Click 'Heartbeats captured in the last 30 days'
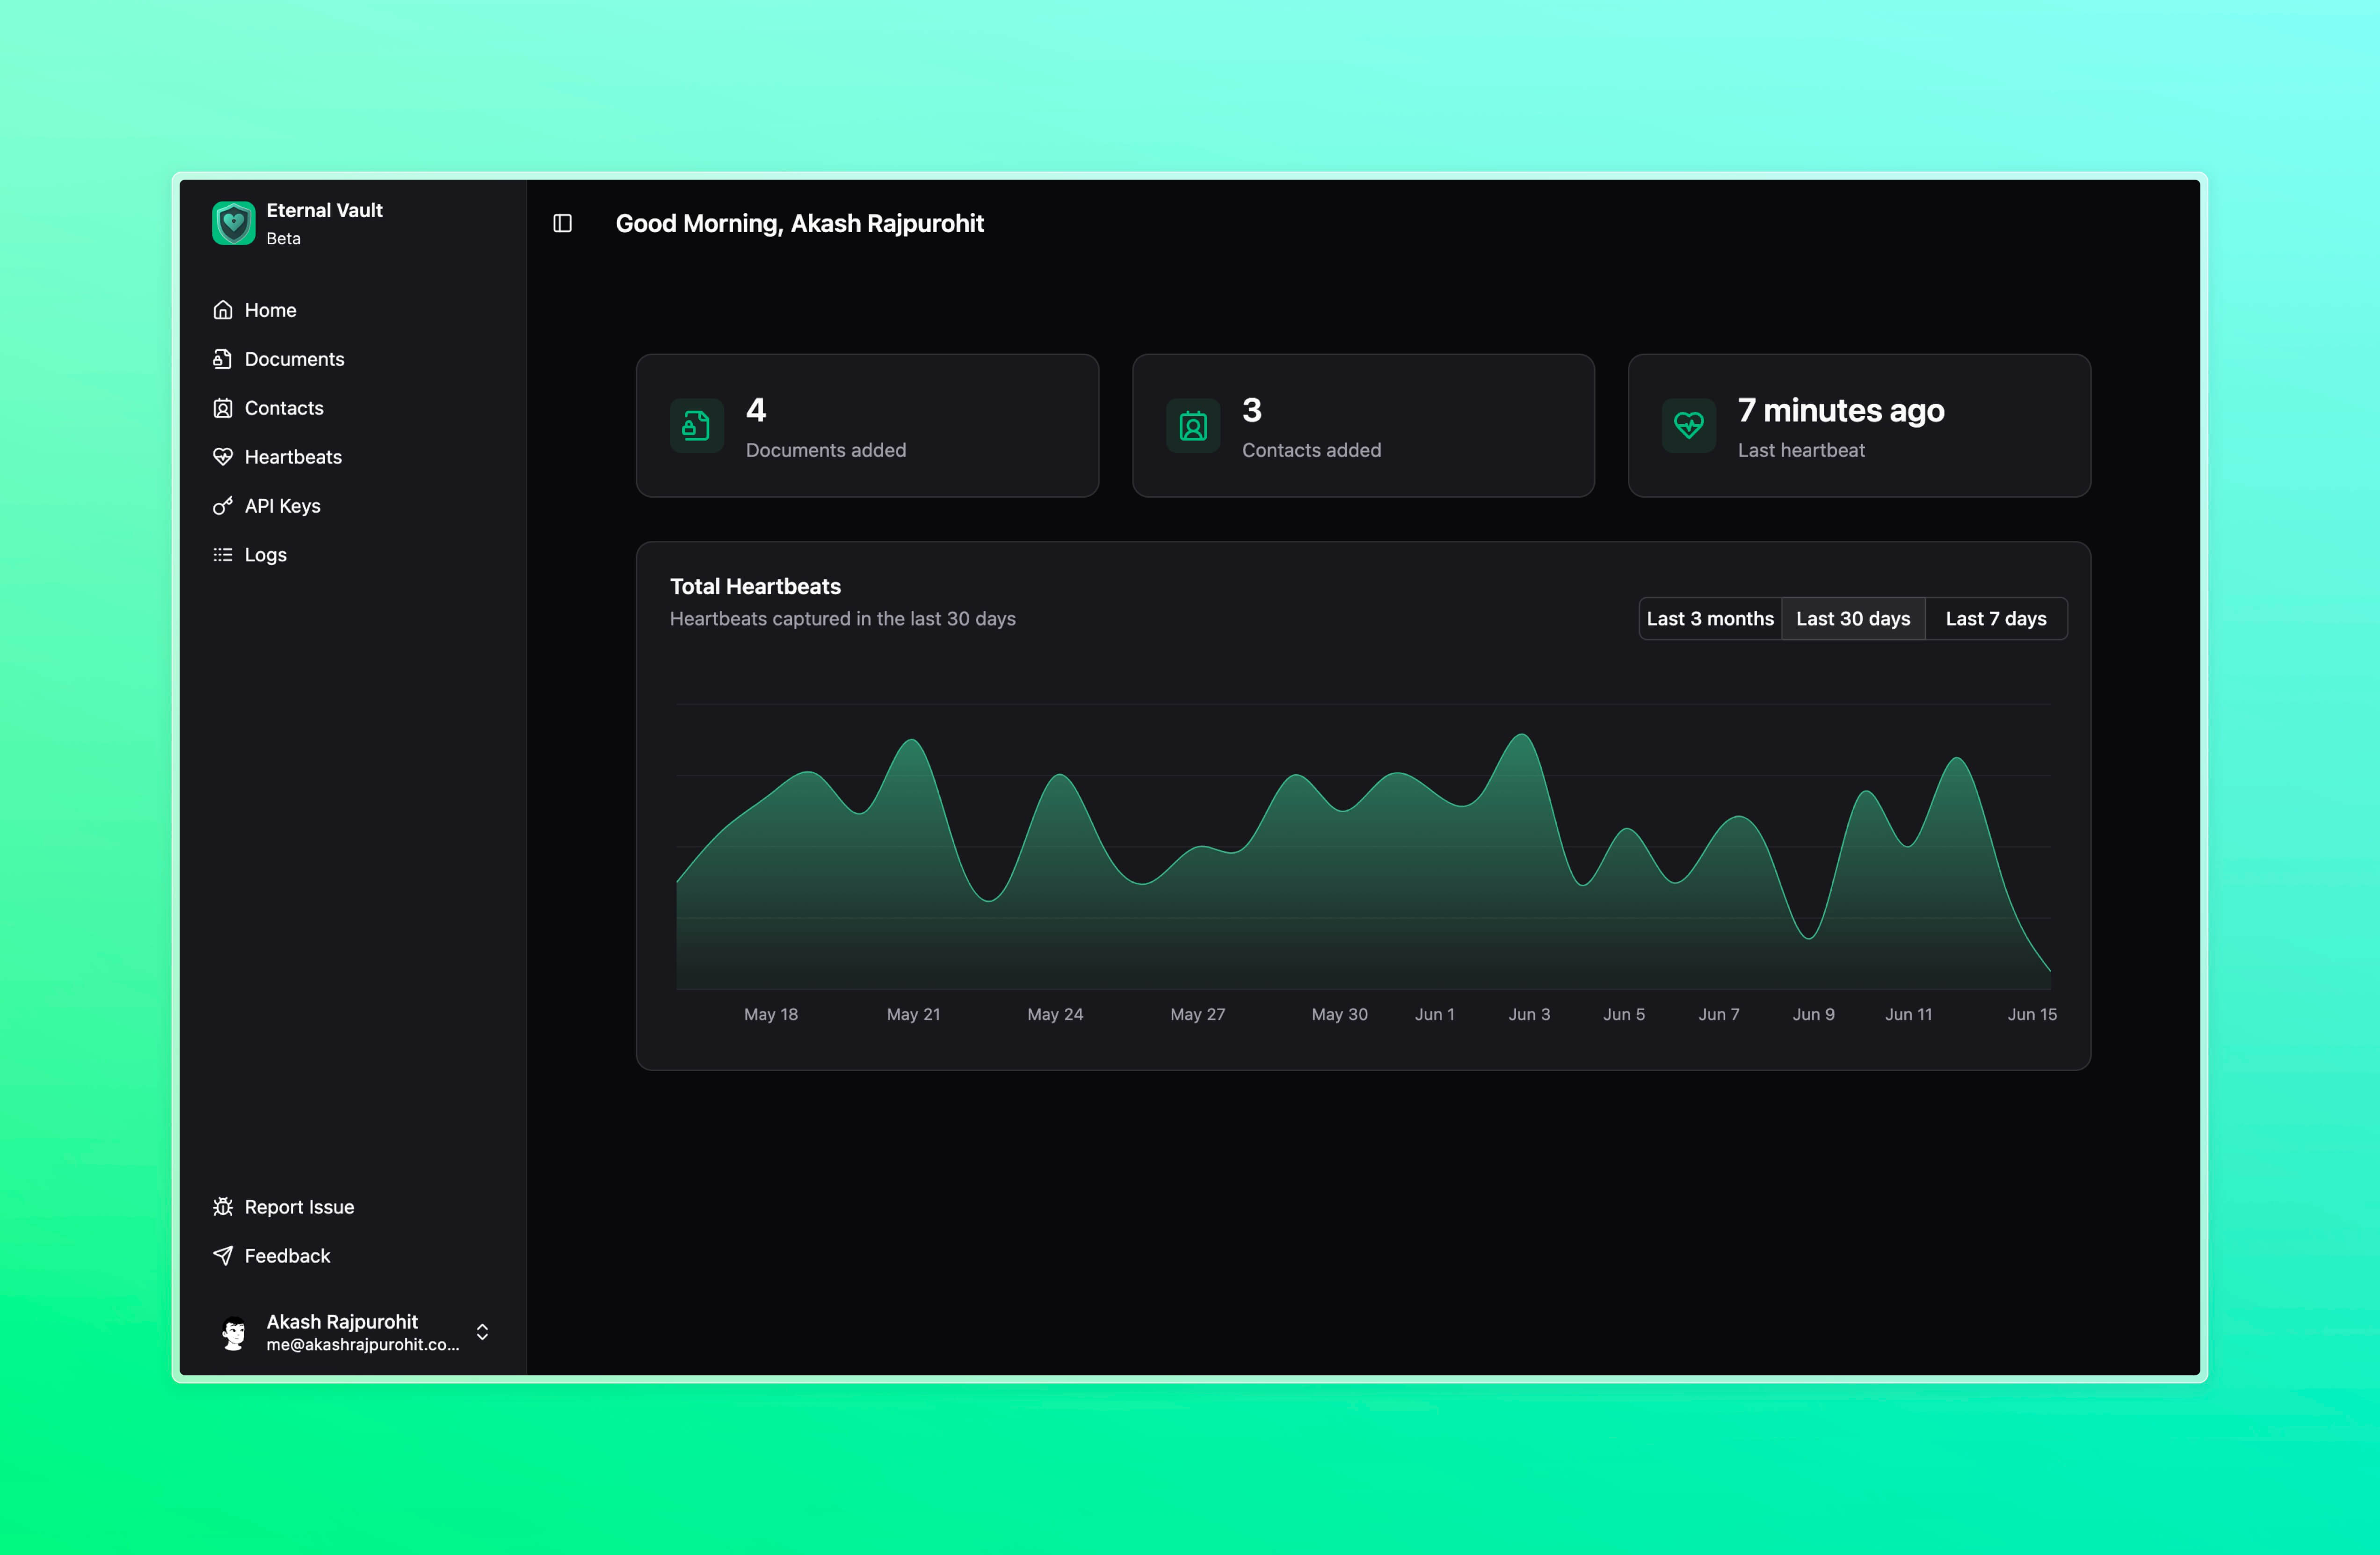 (843, 619)
